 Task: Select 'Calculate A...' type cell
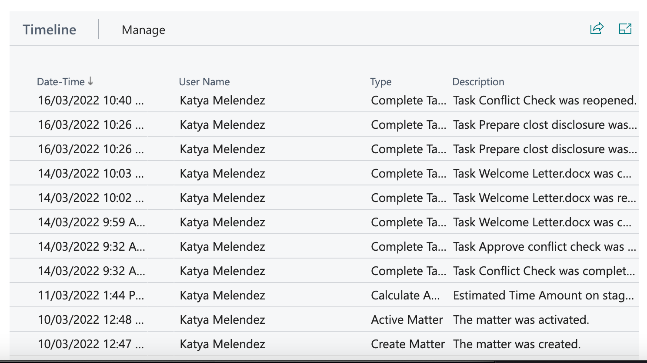coord(405,295)
